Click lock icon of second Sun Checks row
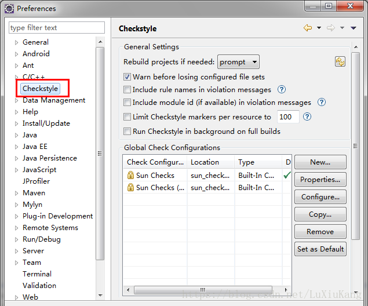Image resolution: width=368 pixels, height=306 pixels. coord(130,187)
